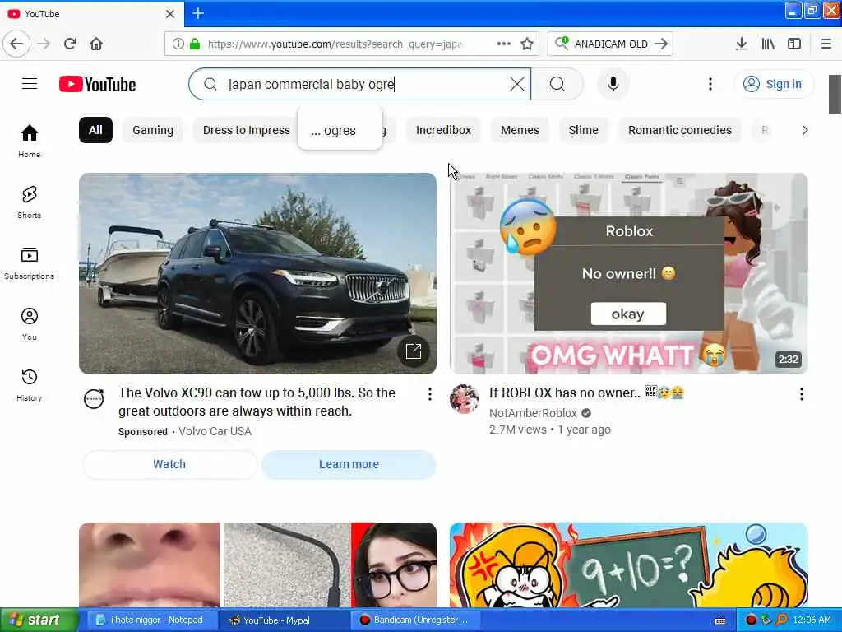The image size is (842, 632).
Task: Click the Sign in button
Action: tap(773, 84)
